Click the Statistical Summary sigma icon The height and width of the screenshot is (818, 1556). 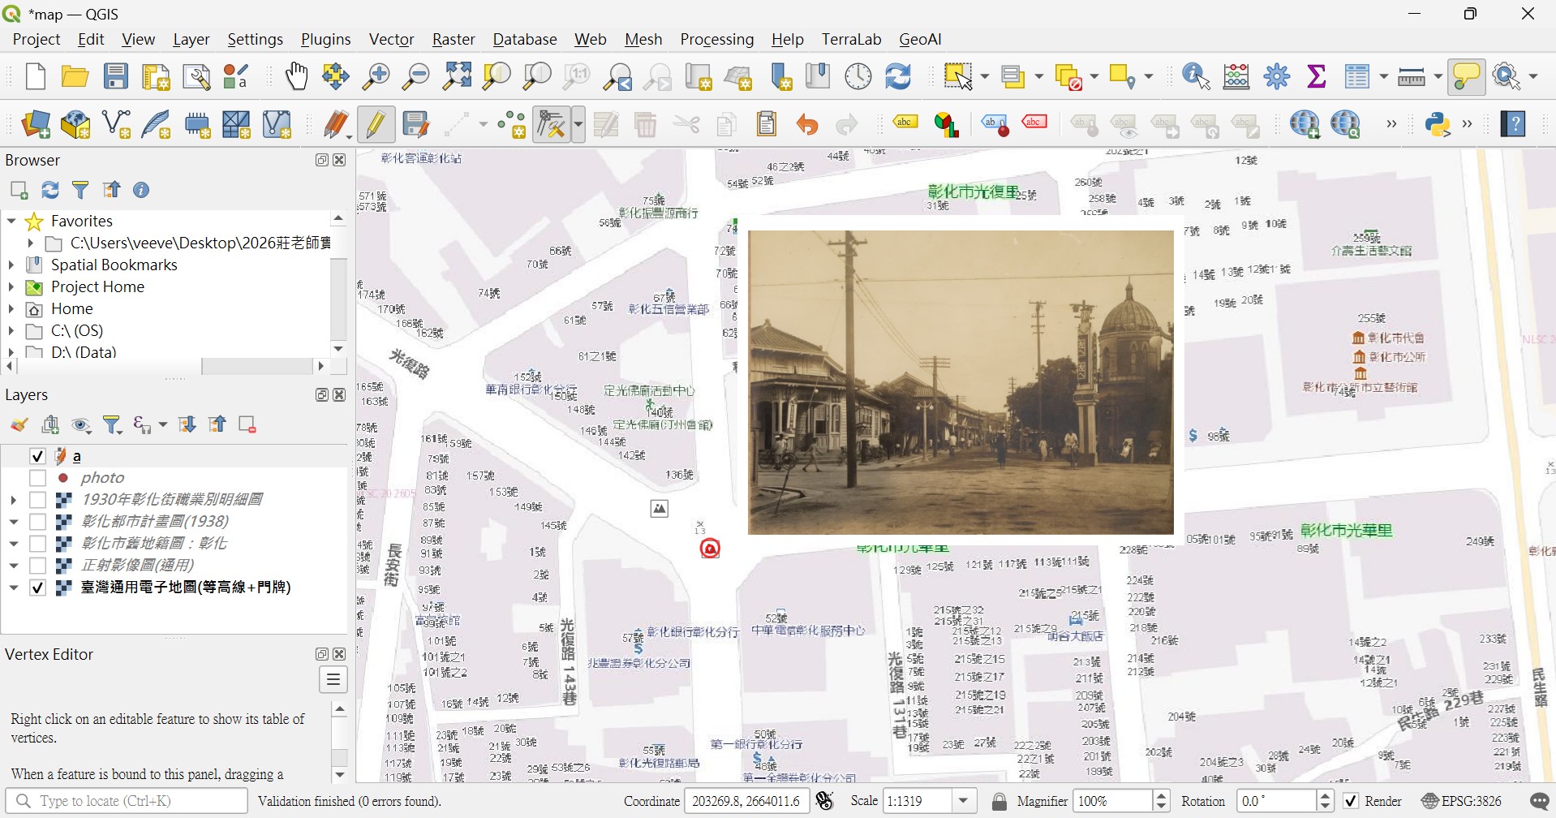click(x=1317, y=76)
